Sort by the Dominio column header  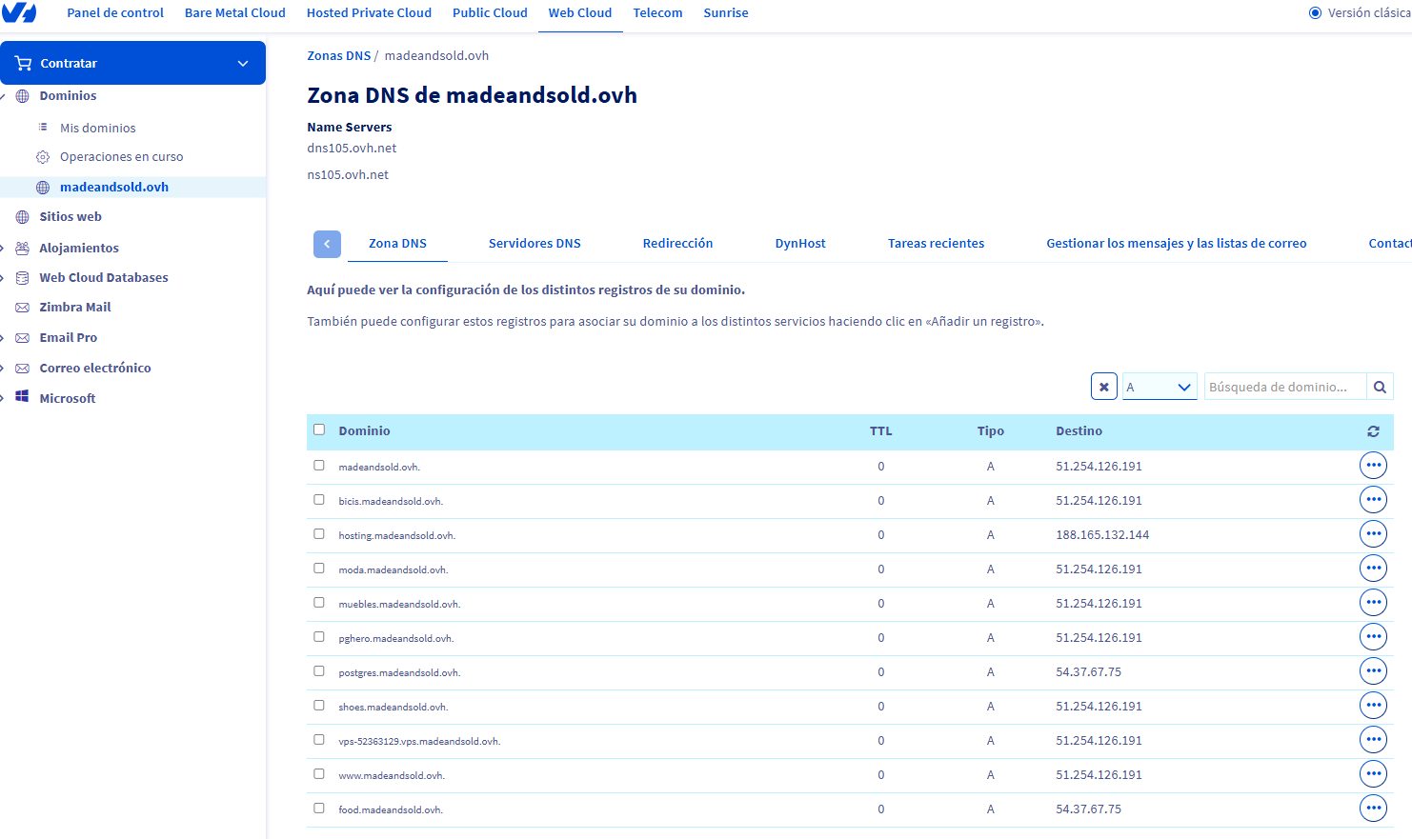pyautogui.click(x=364, y=431)
